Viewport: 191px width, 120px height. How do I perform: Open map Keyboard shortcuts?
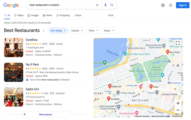[x=142, y=116]
